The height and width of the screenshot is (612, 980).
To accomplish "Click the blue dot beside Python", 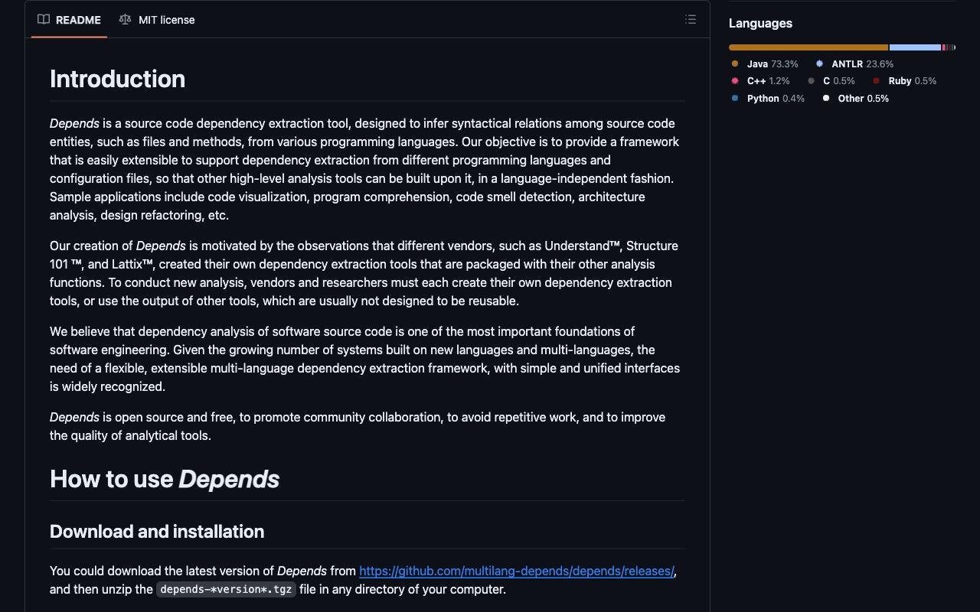I will (x=735, y=98).
